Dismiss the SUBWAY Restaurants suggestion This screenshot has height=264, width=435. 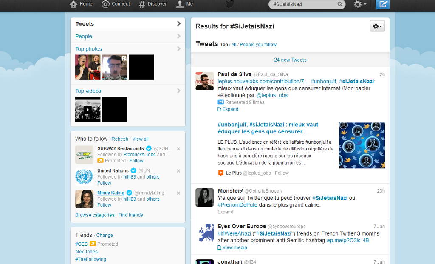pyautogui.click(x=179, y=149)
